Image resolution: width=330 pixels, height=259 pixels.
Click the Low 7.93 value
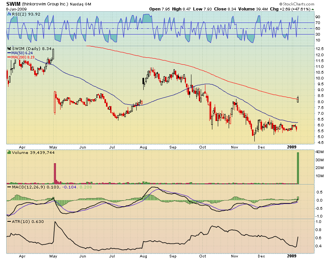pos(202,9)
